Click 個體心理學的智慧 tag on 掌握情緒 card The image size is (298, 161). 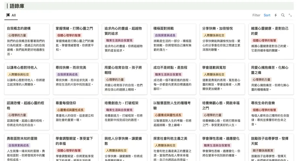pyautogui.click(x=69, y=35)
